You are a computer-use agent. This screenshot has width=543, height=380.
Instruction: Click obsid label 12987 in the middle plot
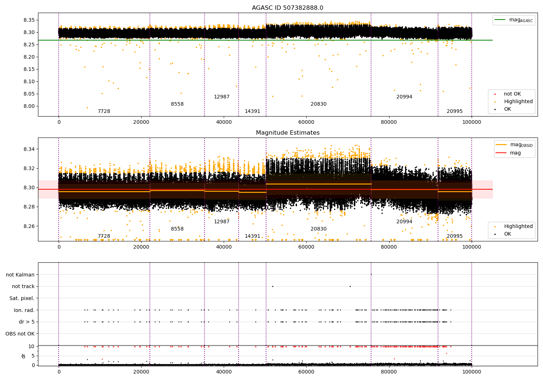tap(222, 222)
